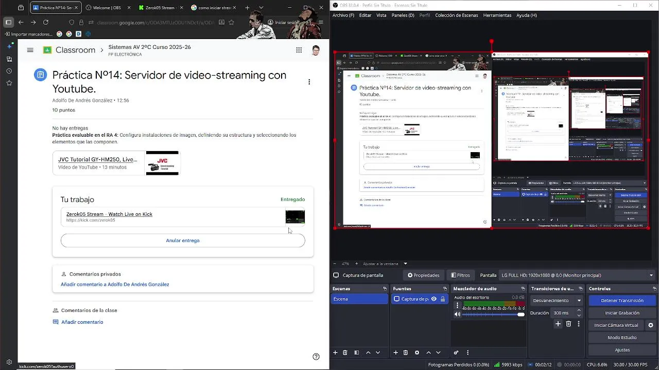Open Google apps grid in Classroom

point(299,50)
